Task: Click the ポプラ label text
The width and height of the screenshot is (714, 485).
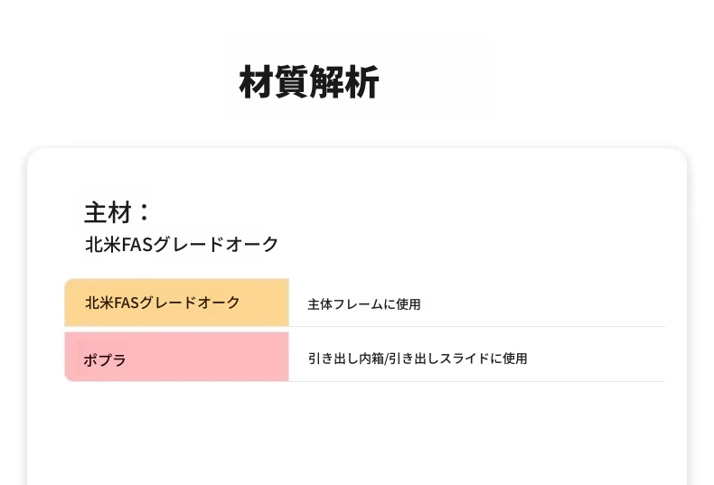Action: point(105,359)
